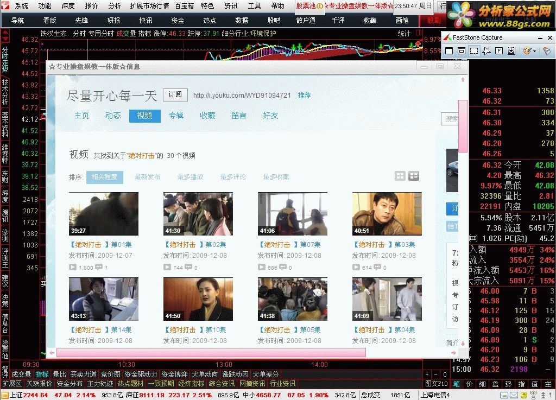Image resolution: width=556 pixels, height=400 pixels.
Task: Click the minus zoom button below chart
Action: pos(436,374)
